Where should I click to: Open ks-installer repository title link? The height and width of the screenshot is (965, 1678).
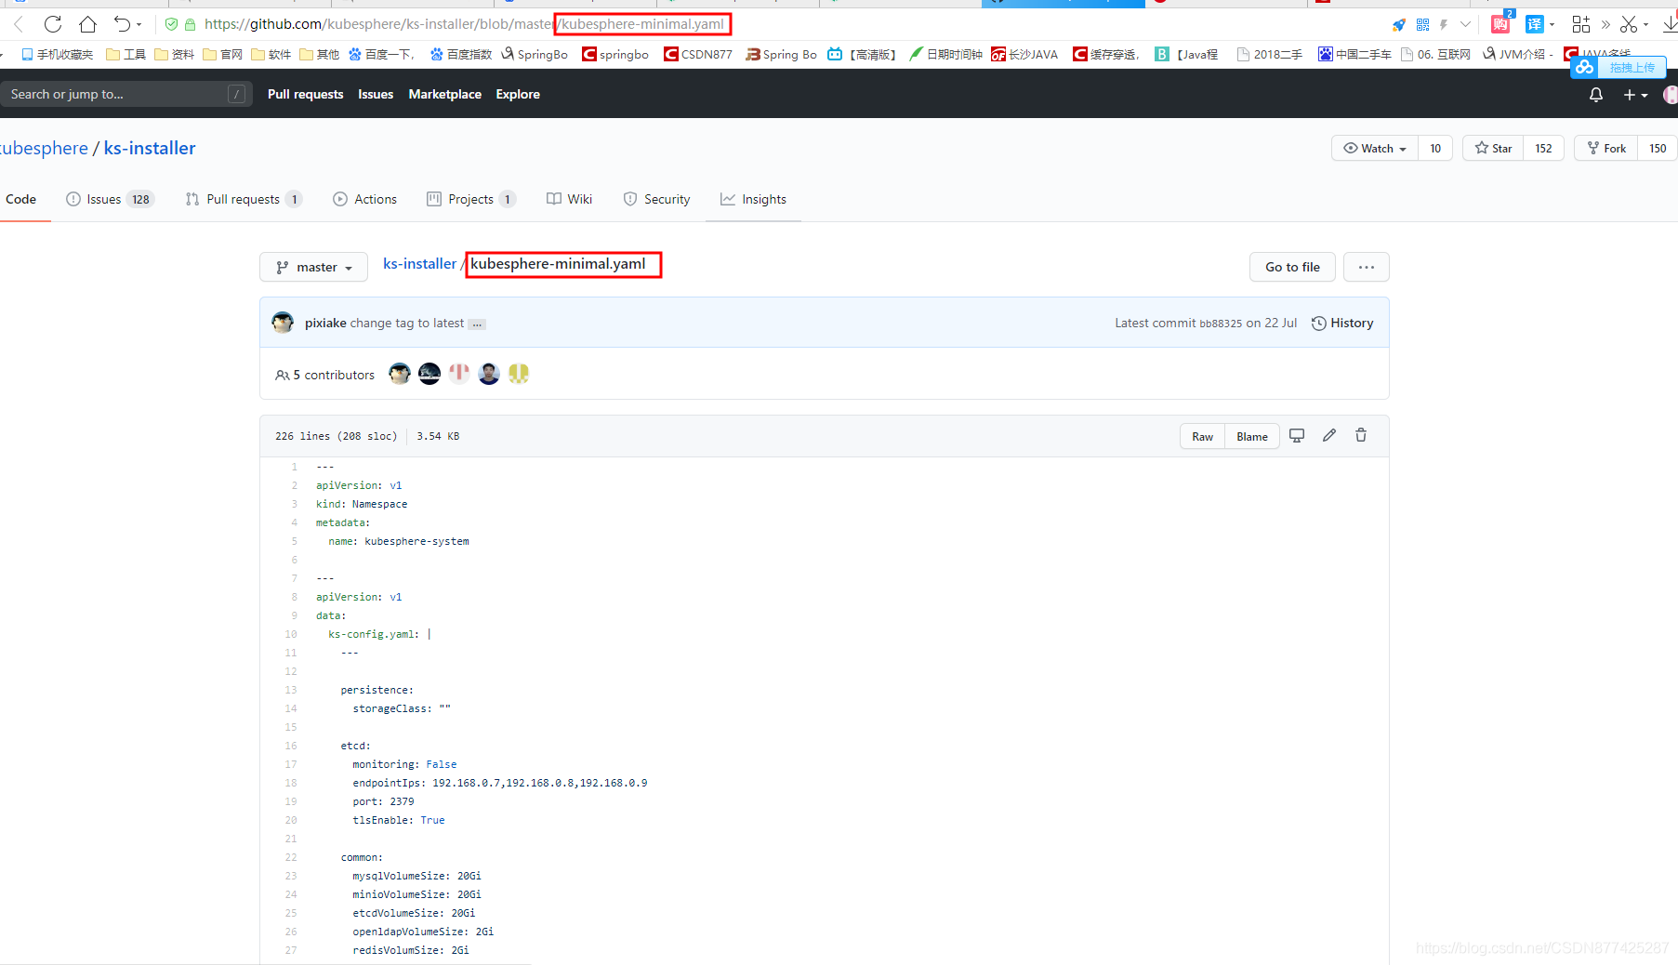point(150,148)
